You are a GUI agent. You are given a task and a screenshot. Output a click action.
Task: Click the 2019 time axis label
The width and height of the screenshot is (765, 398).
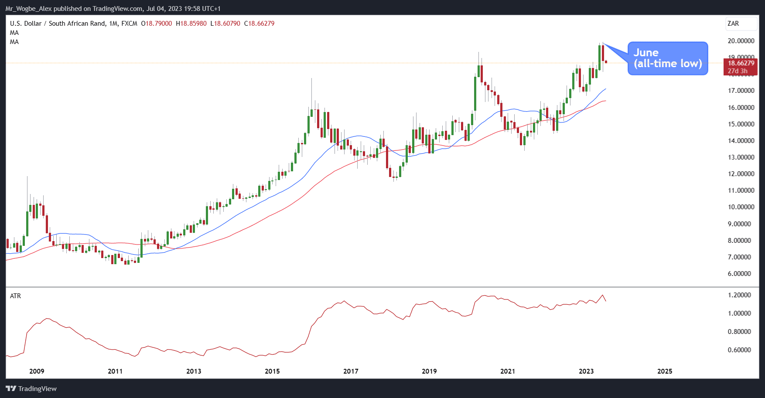point(429,371)
